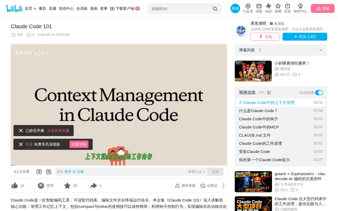The image size is (338, 211).
Task: Click the 登录 login button in header
Action: [235, 8]
